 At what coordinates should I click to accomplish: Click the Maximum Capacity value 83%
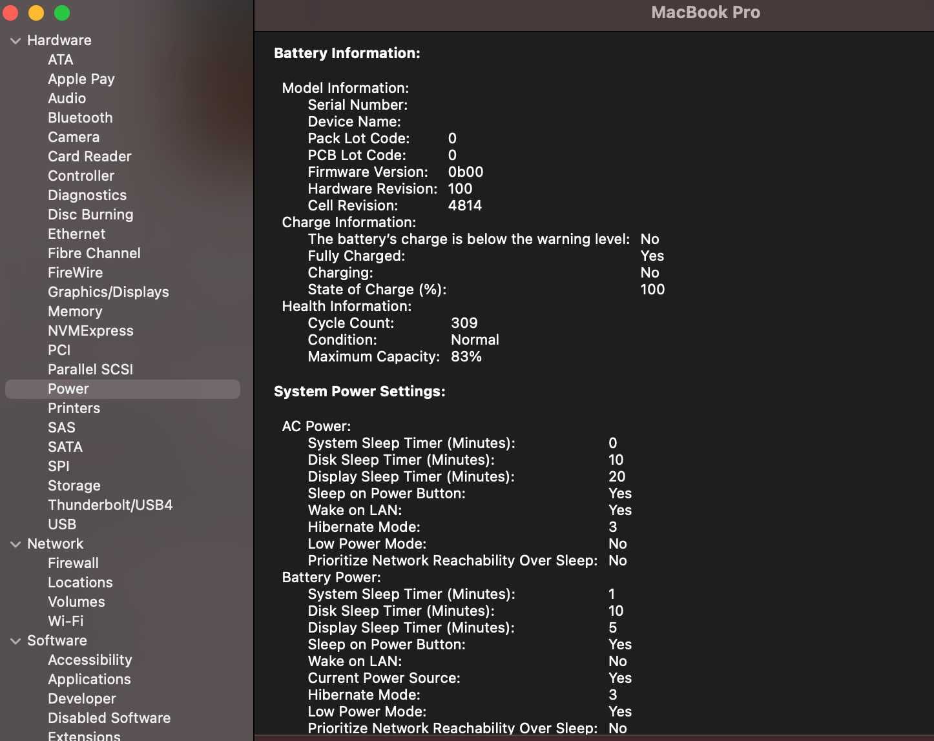point(466,356)
